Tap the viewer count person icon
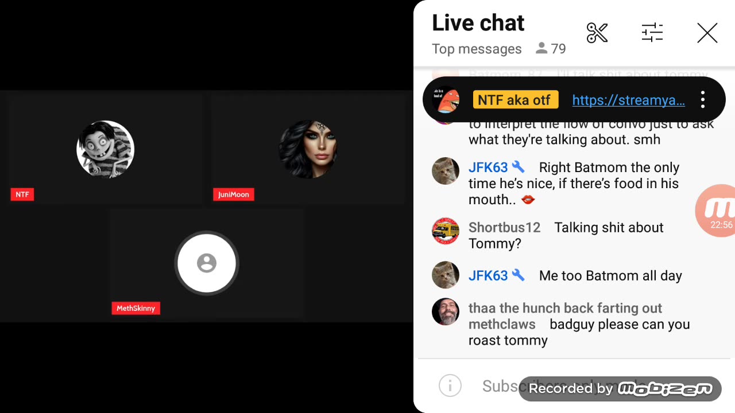This screenshot has height=413, width=735. pos(541,49)
